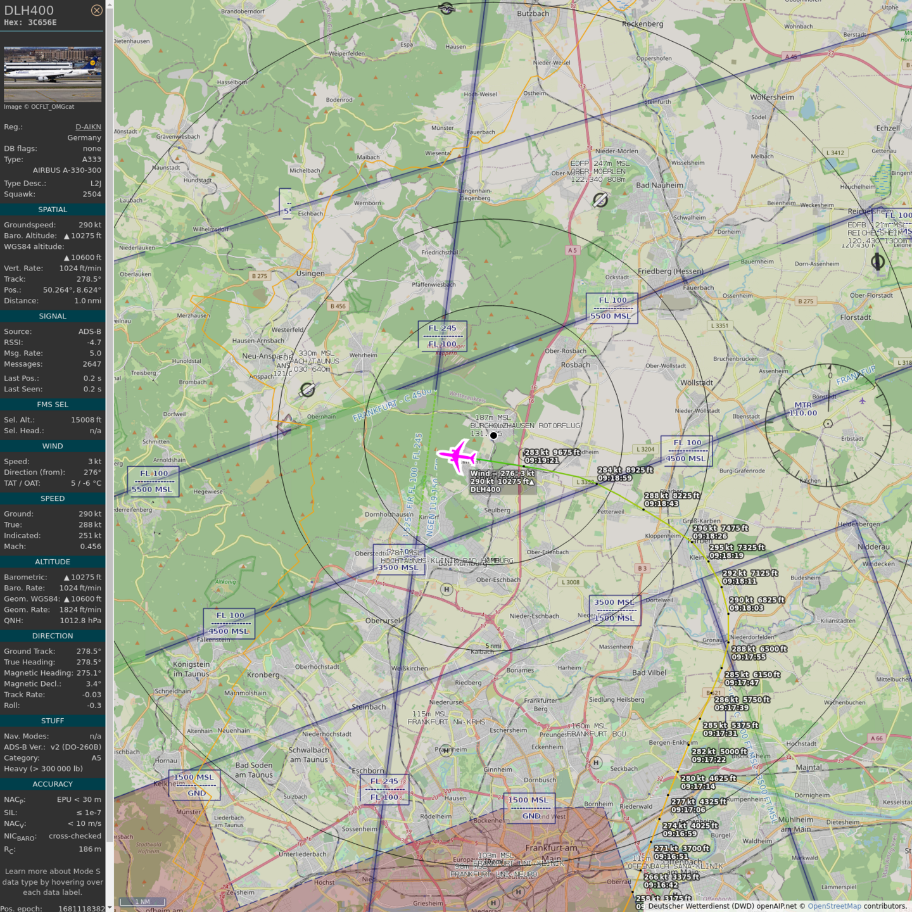Click the hospital H marker near Oberursel

446,590
